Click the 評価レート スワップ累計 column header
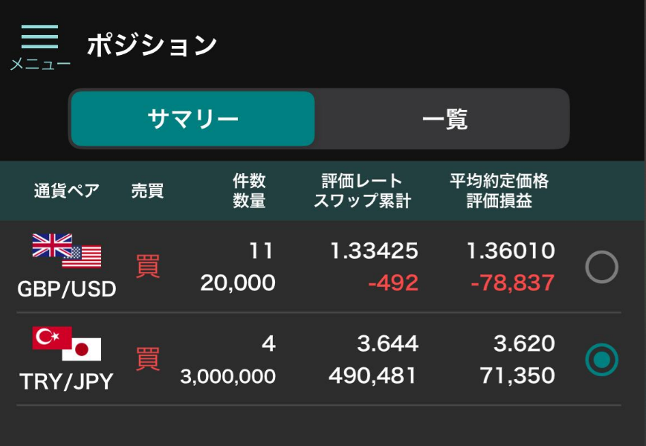The height and width of the screenshot is (446, 646). coord(362,191)
